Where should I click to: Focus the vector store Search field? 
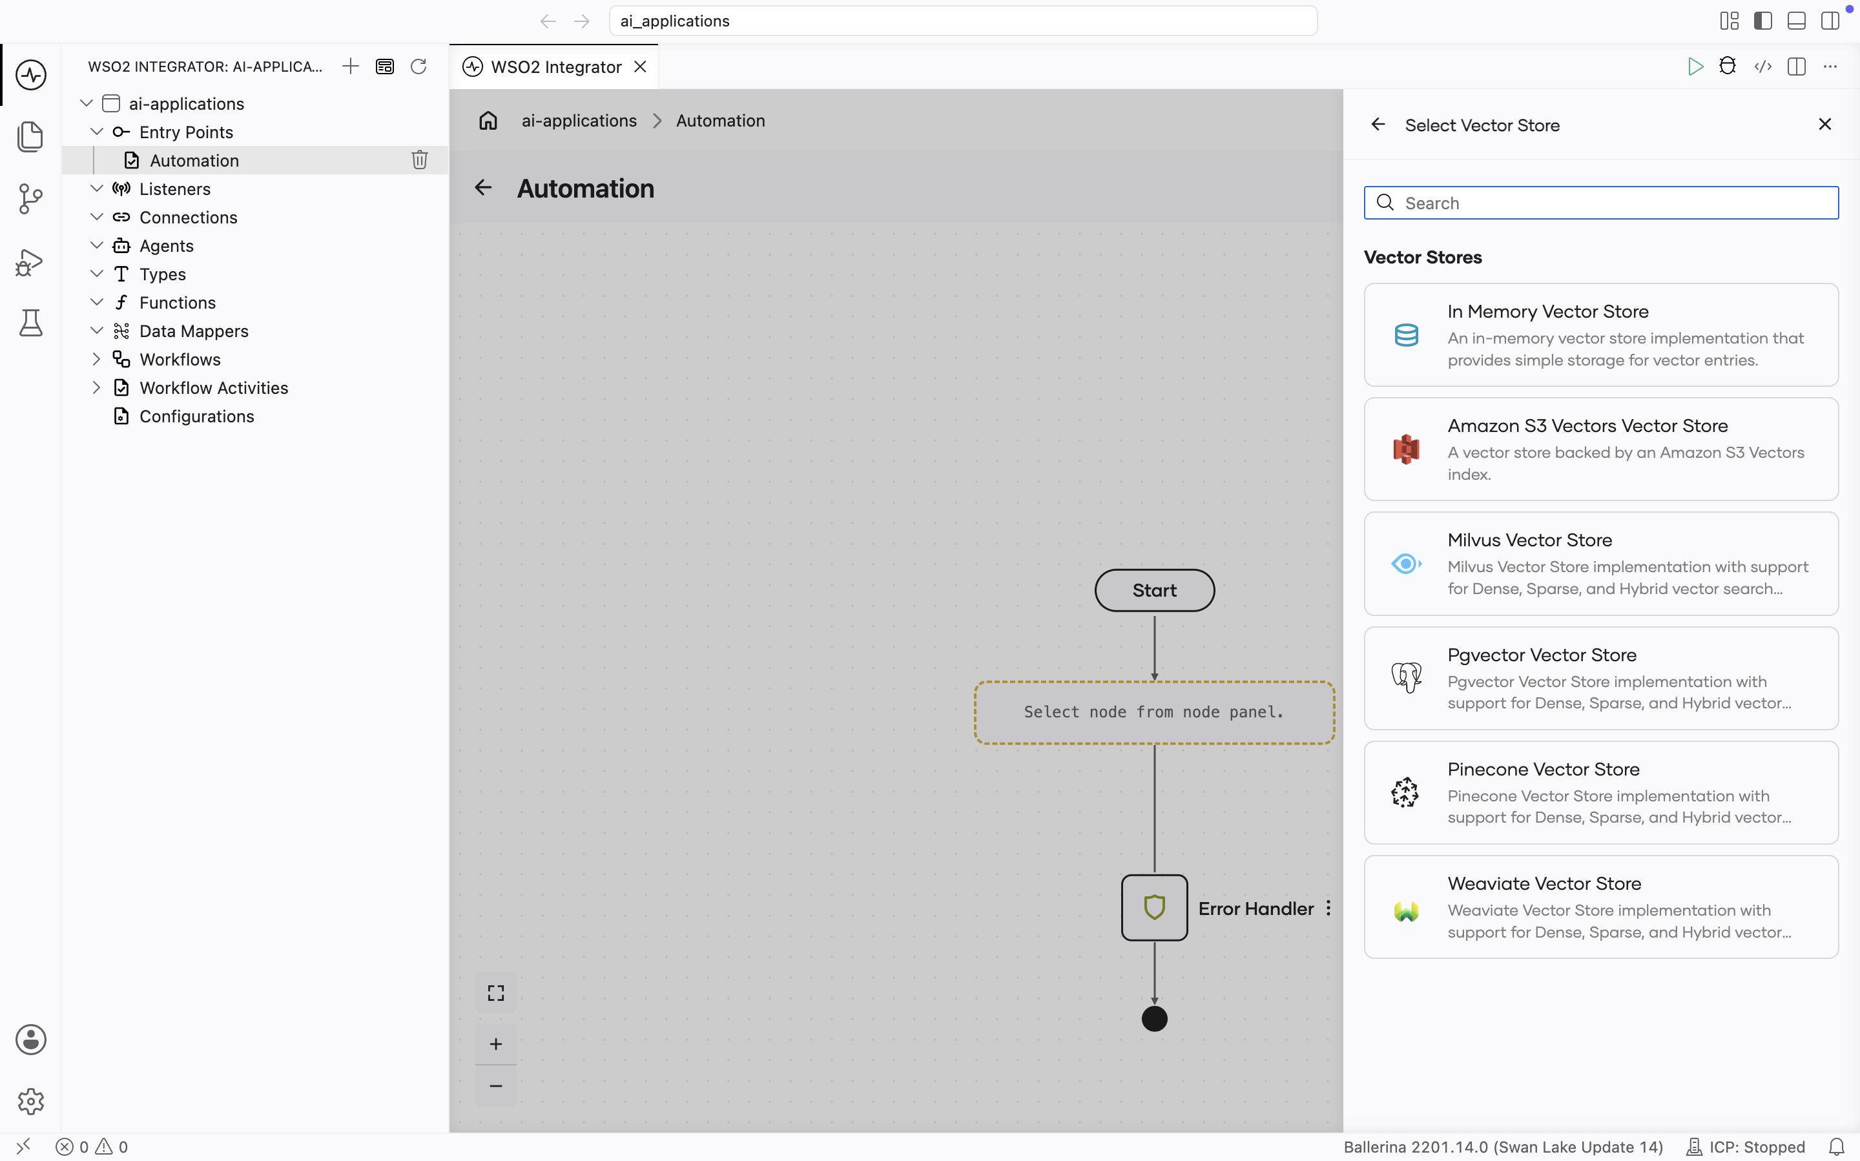[1600, 203]
